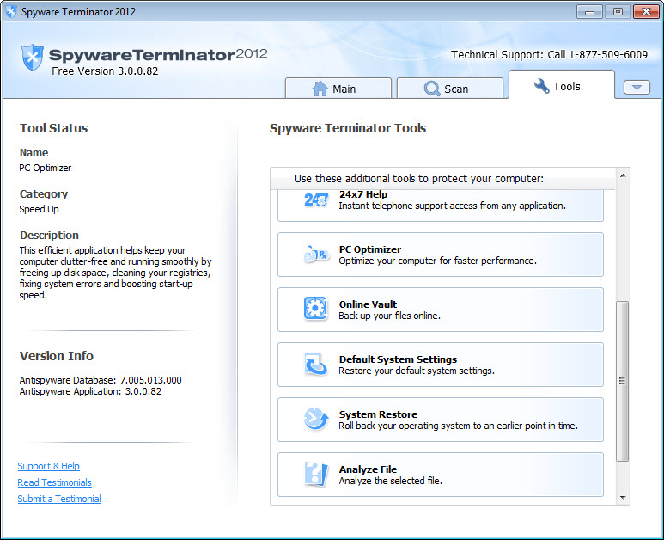Click the tools list scrollbar thumb

[x=623, y=381]
